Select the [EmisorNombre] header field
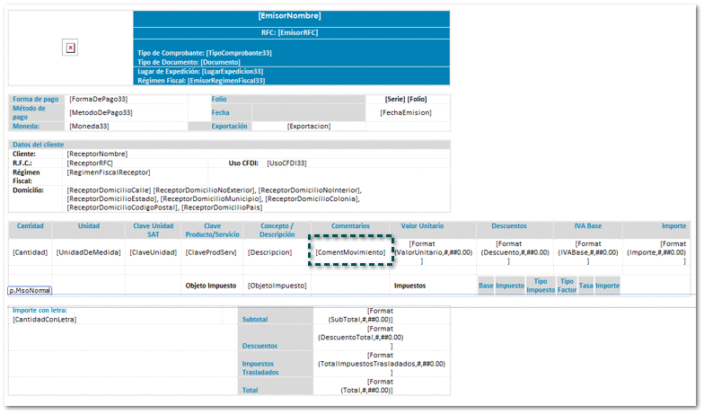This screenshot has height=414, width=704. point(289,16)
